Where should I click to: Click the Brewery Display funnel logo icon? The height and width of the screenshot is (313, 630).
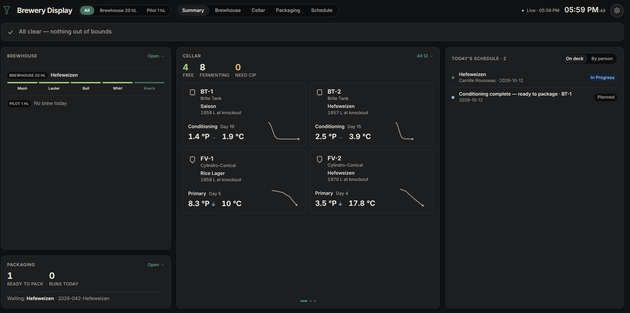pos(7,10)
